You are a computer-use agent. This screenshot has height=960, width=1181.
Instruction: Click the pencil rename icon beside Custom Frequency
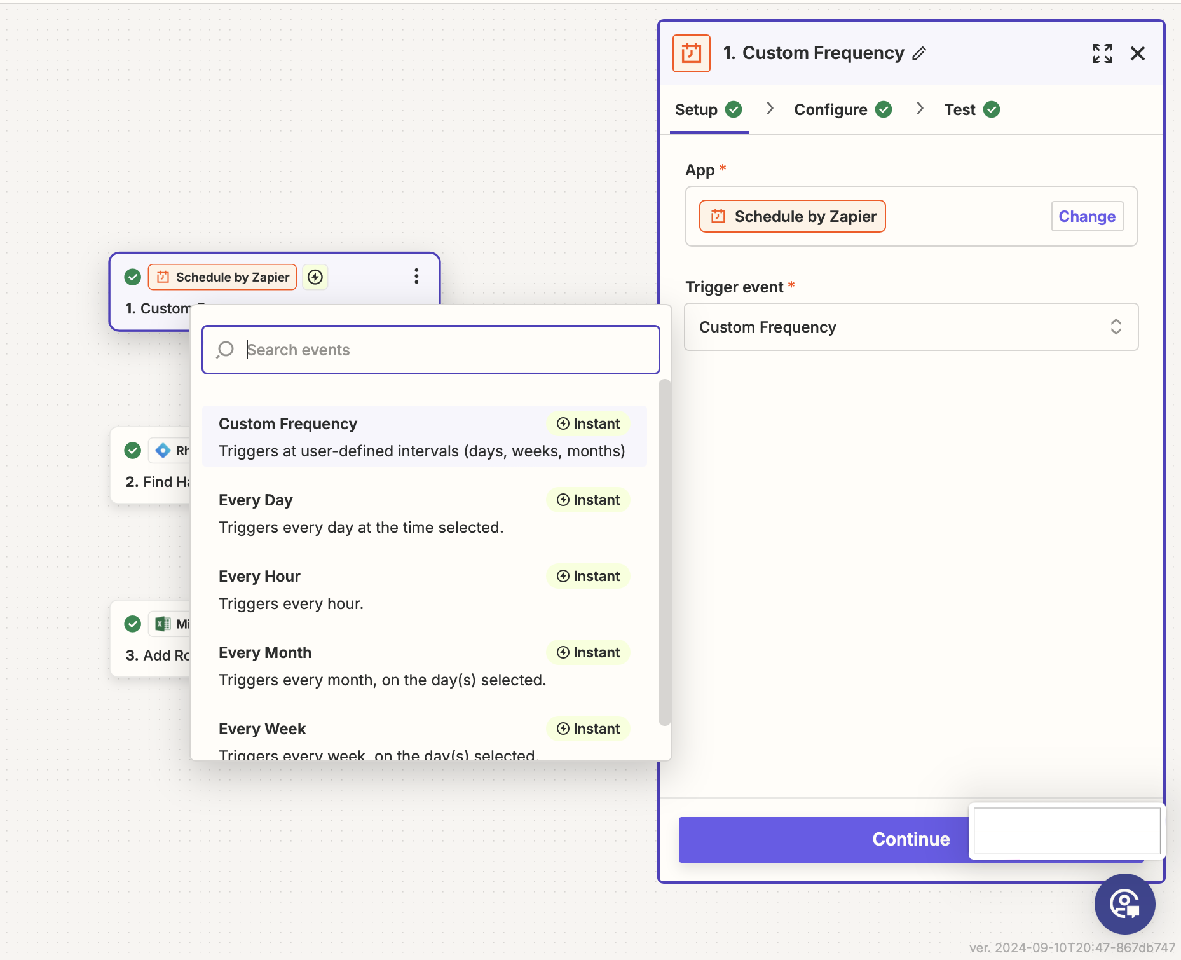(919, 53)
